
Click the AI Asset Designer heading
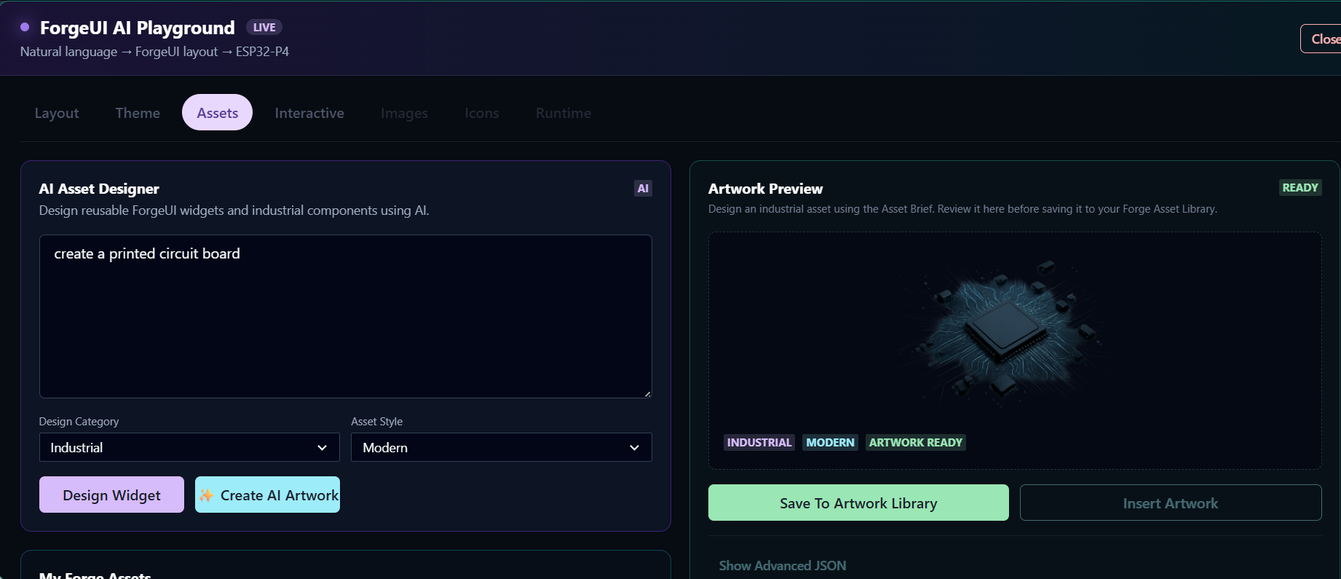click(x=99, y=189)
